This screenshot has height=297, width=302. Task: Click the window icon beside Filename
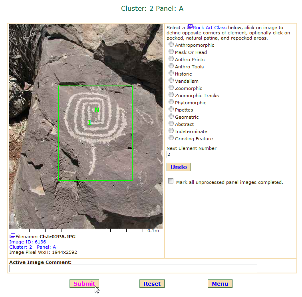(12, 236)
